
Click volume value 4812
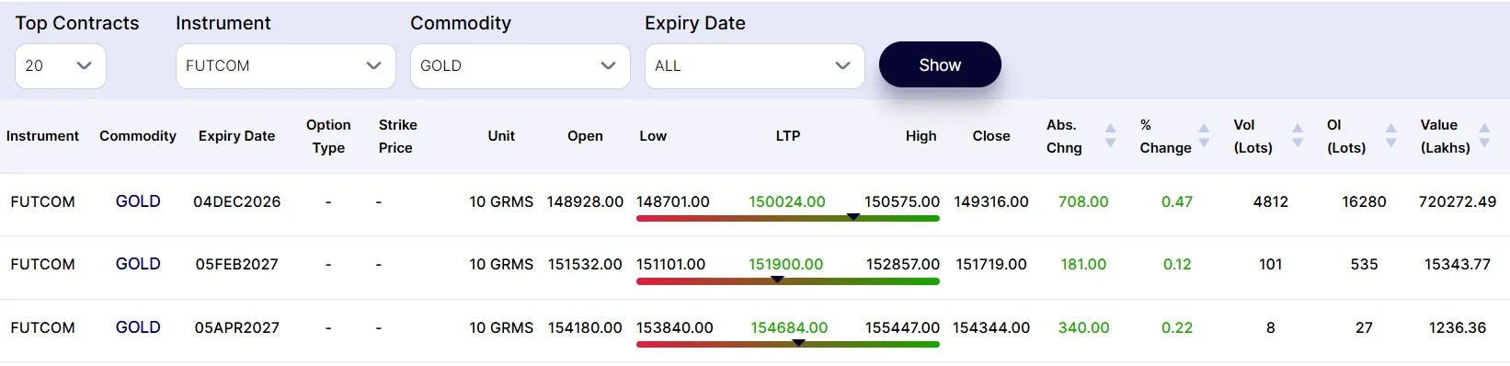pos(1271,201)
